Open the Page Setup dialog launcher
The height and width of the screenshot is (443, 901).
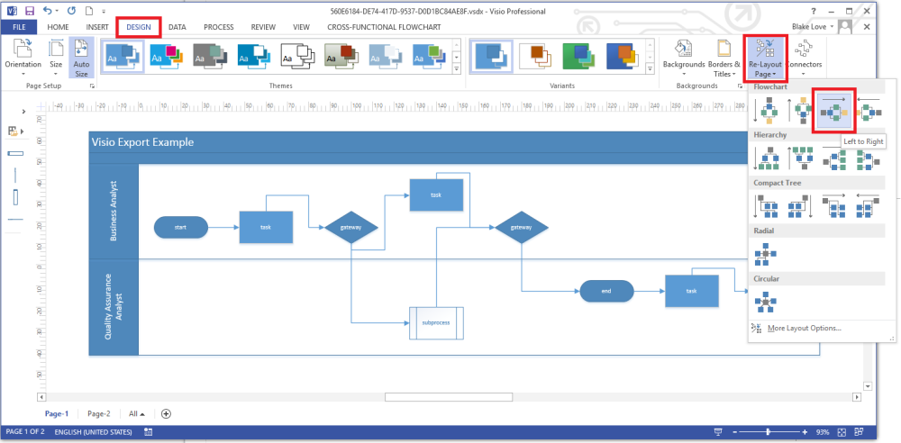[91, 86]
